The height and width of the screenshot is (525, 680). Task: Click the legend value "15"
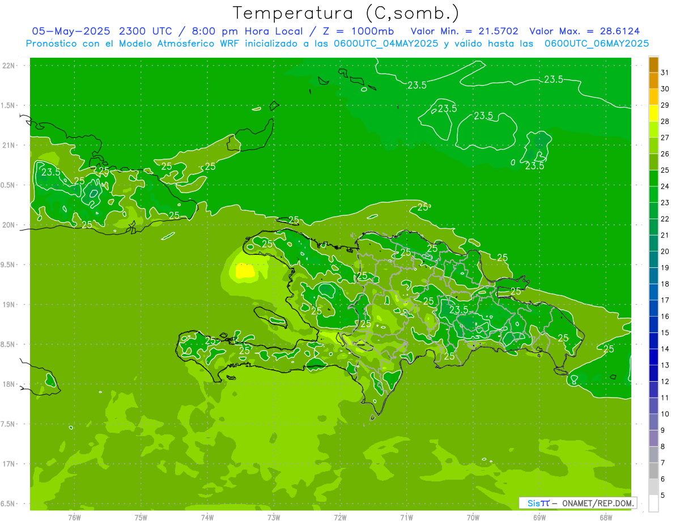(665, 332)
